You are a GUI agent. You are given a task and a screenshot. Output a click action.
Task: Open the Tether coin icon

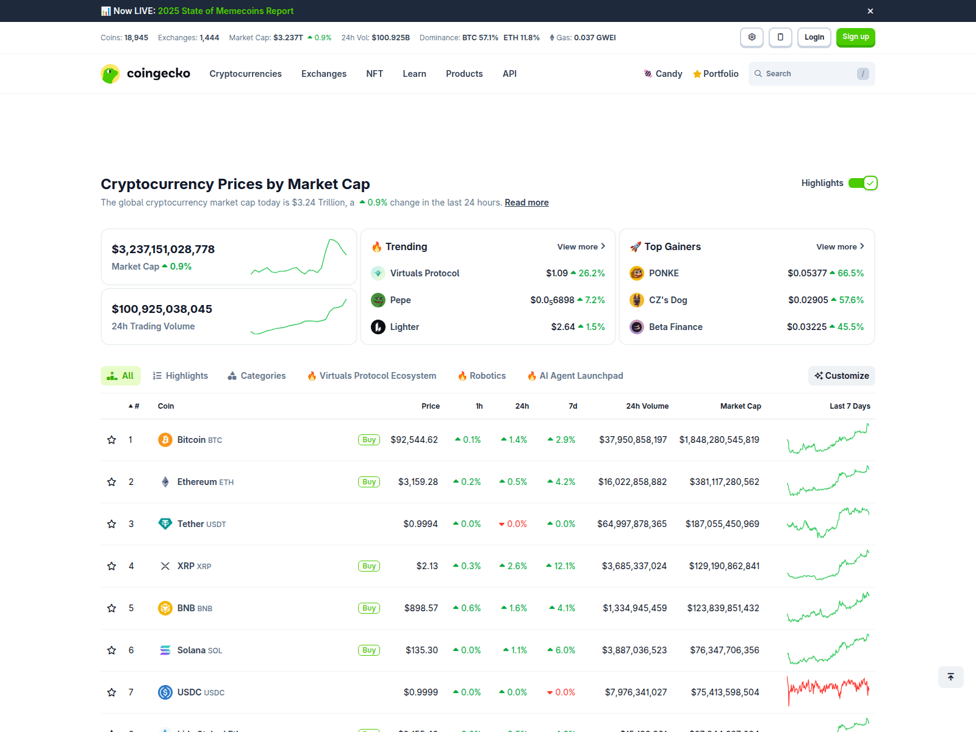(x=165, y=524)
